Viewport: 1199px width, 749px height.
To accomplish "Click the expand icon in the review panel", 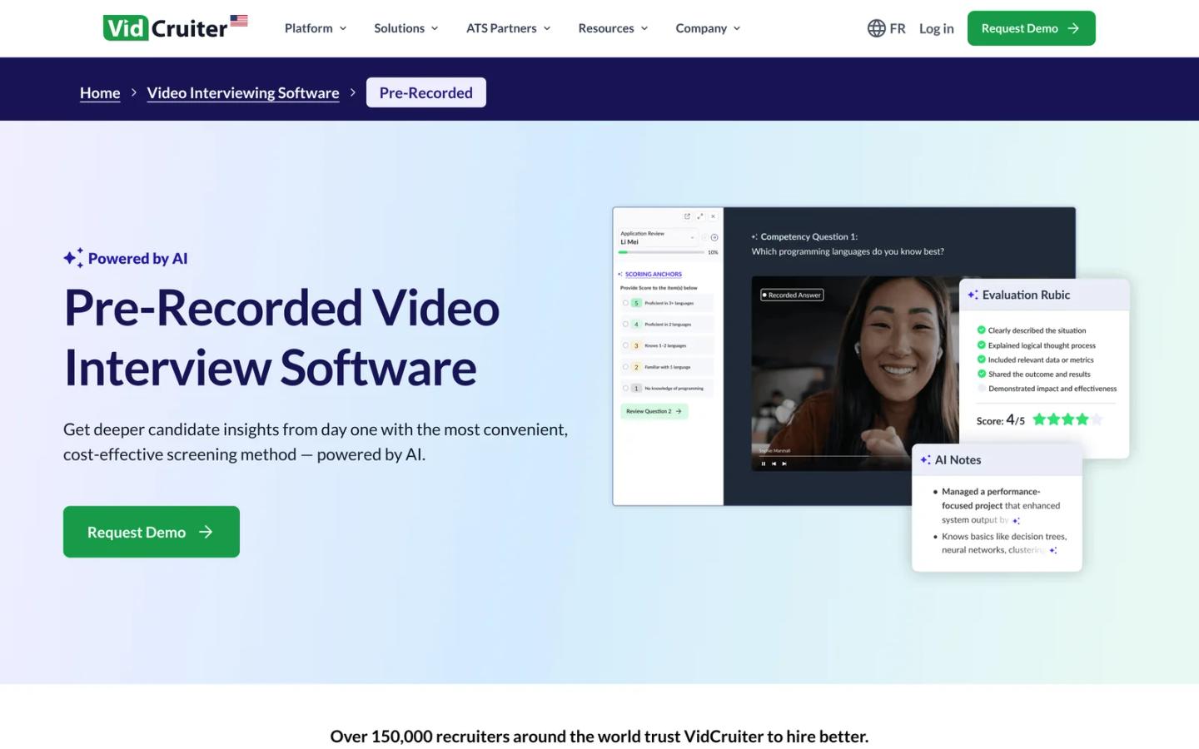I will click(x=700, y=216).
